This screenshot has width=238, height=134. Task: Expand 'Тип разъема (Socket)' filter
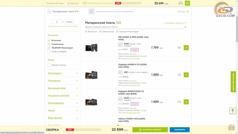pos(63,96)
